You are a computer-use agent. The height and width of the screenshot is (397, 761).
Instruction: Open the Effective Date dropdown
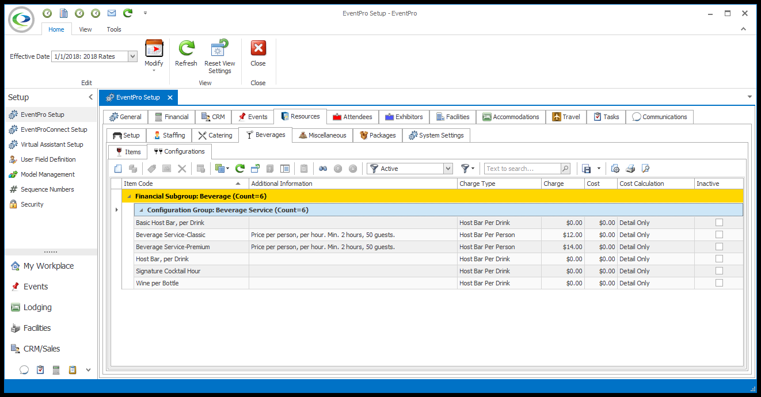tap(132, 56)
